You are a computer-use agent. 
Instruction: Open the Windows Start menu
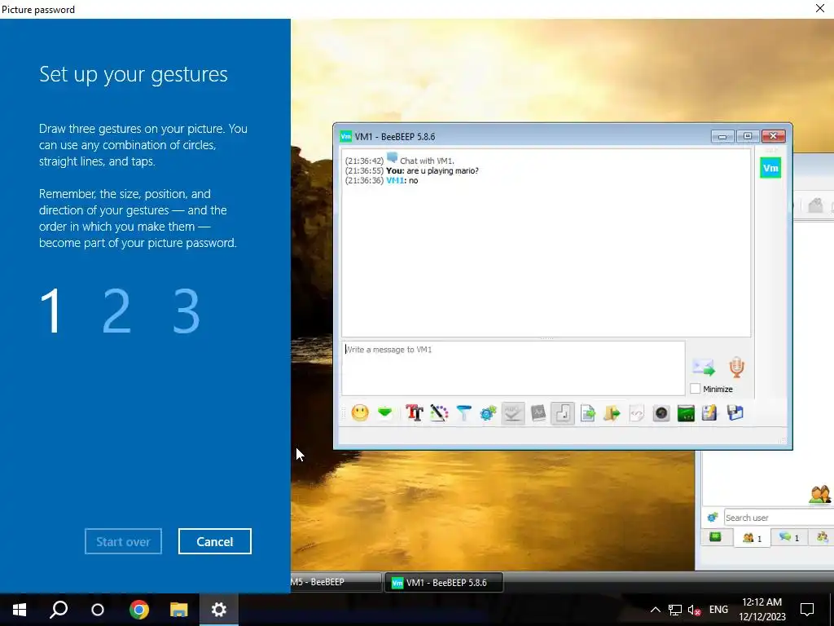[20, 610]
